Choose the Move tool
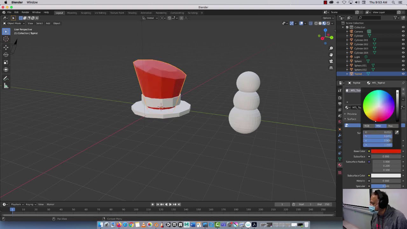Viewport: 407px width, 229px height. [x=6, y=47]
